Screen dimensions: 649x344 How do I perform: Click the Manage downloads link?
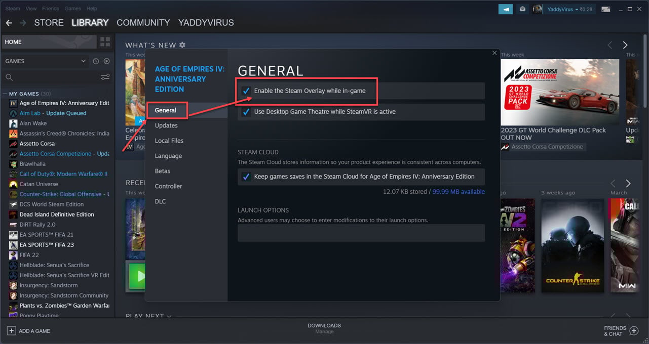(324, 332)
